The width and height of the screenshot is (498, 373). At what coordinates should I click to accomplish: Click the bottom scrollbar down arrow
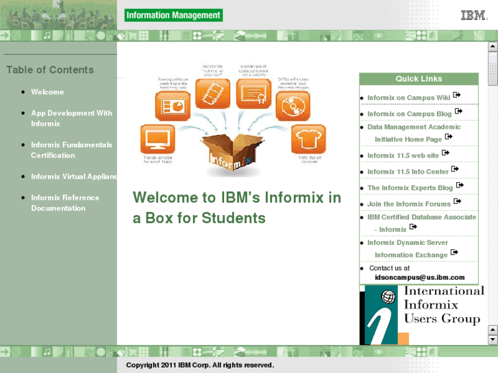(493, 339)
